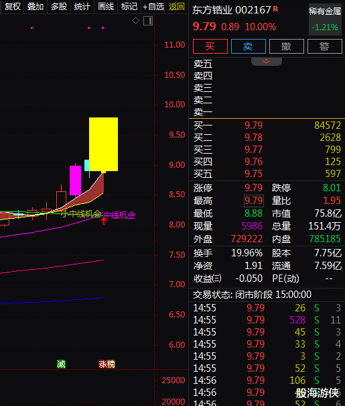Click the 10.00% change value
345x406 pixels.
(x=260, y=27)
